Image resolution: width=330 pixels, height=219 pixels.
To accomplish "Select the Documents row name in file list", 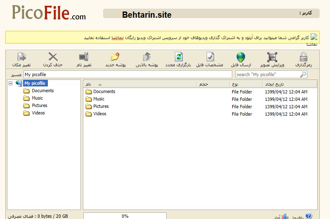I will pos(104,91).
